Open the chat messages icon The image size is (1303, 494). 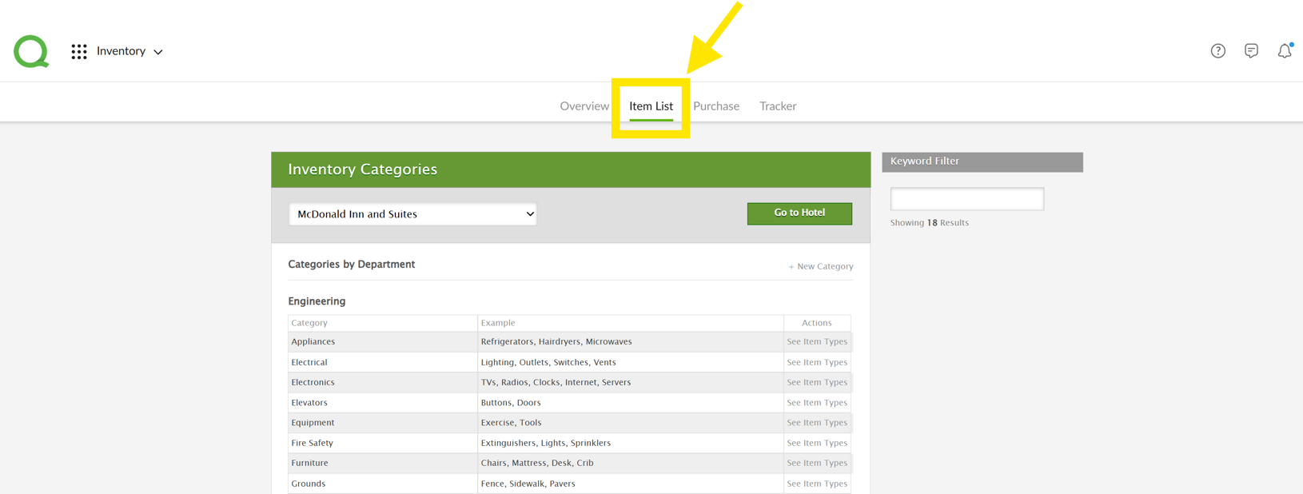point(1251,51)
